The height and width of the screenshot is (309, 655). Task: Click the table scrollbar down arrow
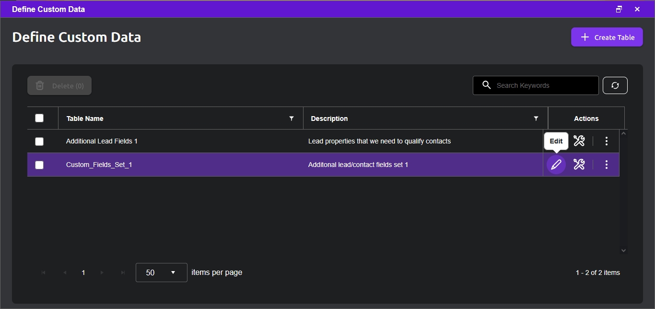(x=623, y=250)
